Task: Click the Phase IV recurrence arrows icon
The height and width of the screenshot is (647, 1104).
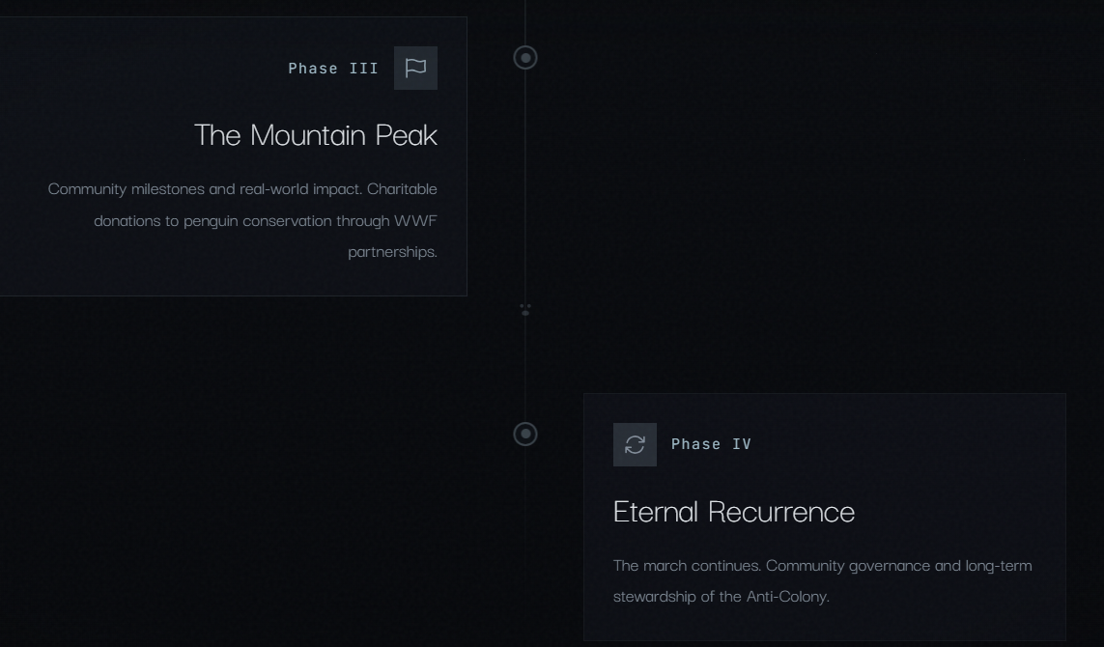Action: coord(635,444)
